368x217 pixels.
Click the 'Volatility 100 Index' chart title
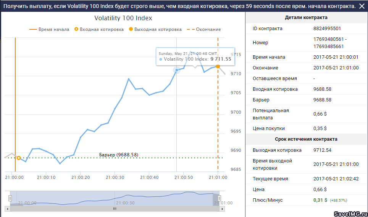(123, 18)
